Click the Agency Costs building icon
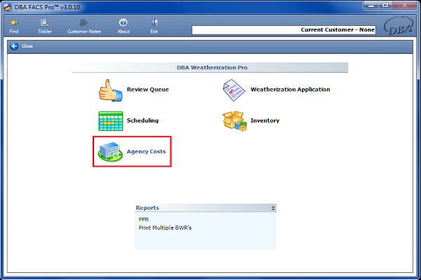 111,152
